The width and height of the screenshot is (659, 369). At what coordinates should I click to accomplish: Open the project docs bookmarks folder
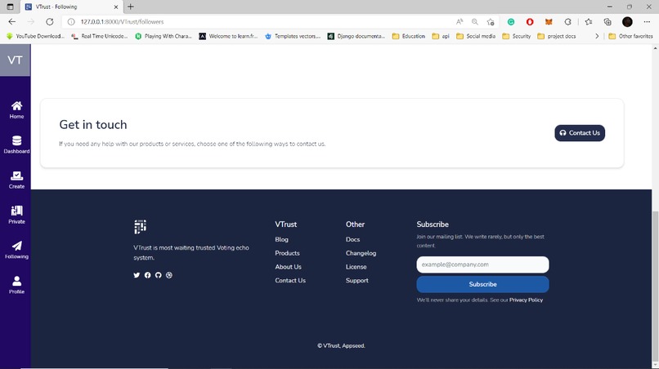tap(557, 36)
